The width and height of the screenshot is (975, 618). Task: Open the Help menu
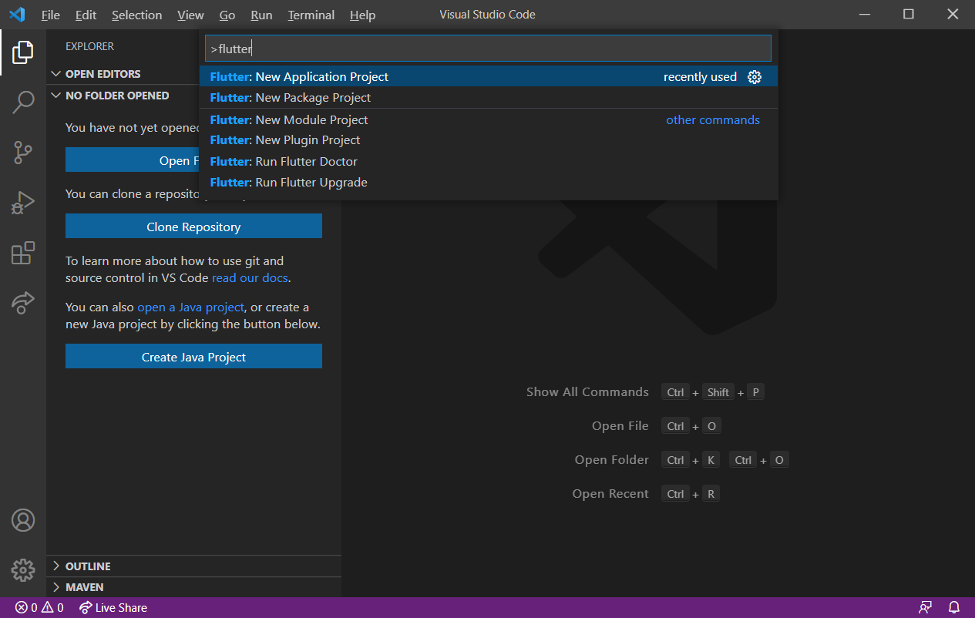[362, 15]
